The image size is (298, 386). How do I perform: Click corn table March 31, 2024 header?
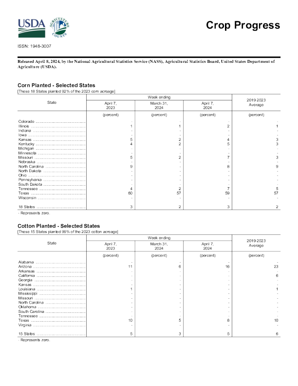tap(159, 105)
